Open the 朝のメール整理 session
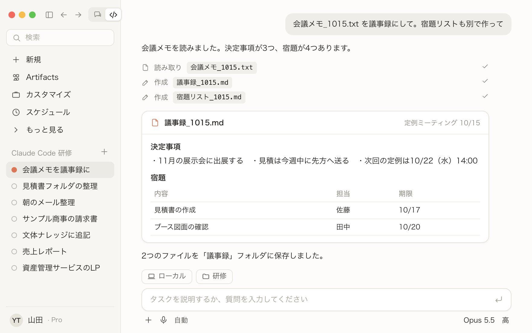 (60, 203)
